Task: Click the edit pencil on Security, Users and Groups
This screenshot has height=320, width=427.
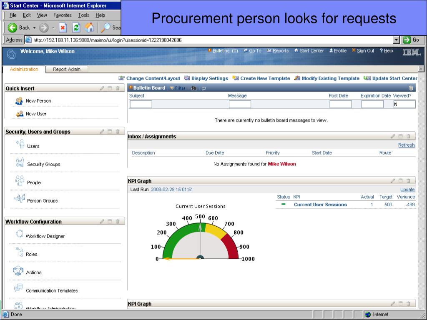Action: coord(102,131)
